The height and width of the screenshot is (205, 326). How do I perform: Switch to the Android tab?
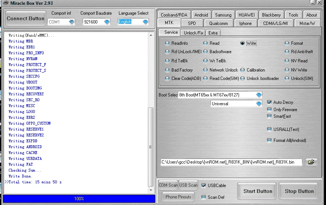coord(201,15)
